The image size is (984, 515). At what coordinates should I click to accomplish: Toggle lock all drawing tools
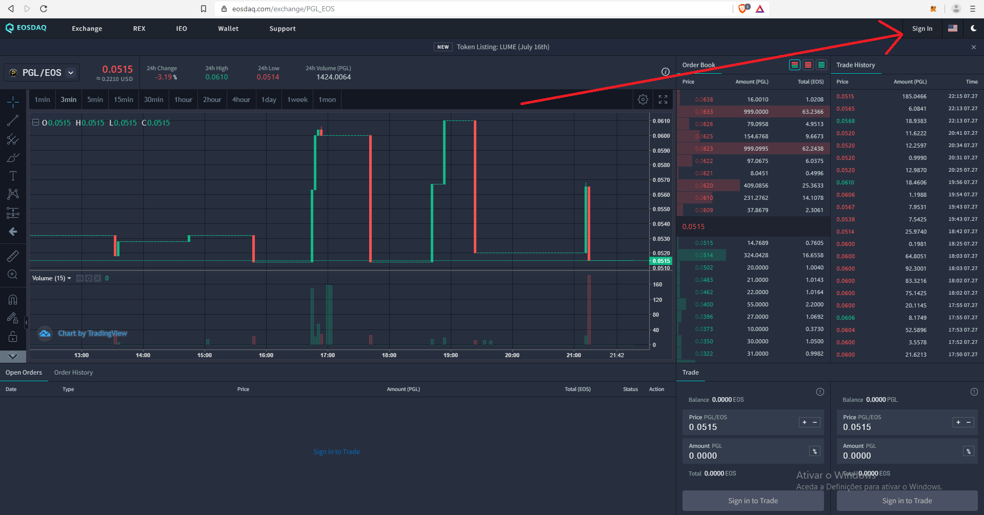[x=13, y=337]
